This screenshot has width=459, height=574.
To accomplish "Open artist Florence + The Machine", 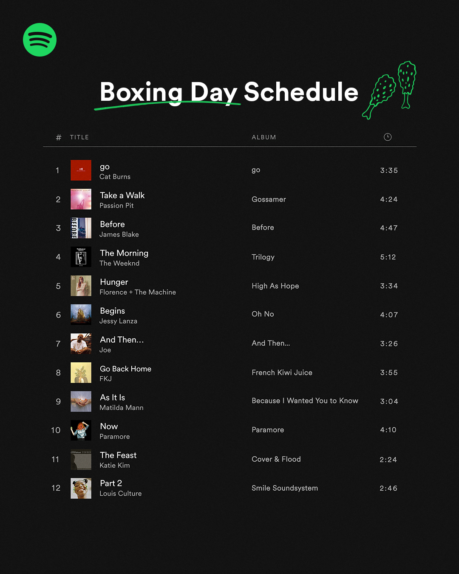I will [138, 293].
